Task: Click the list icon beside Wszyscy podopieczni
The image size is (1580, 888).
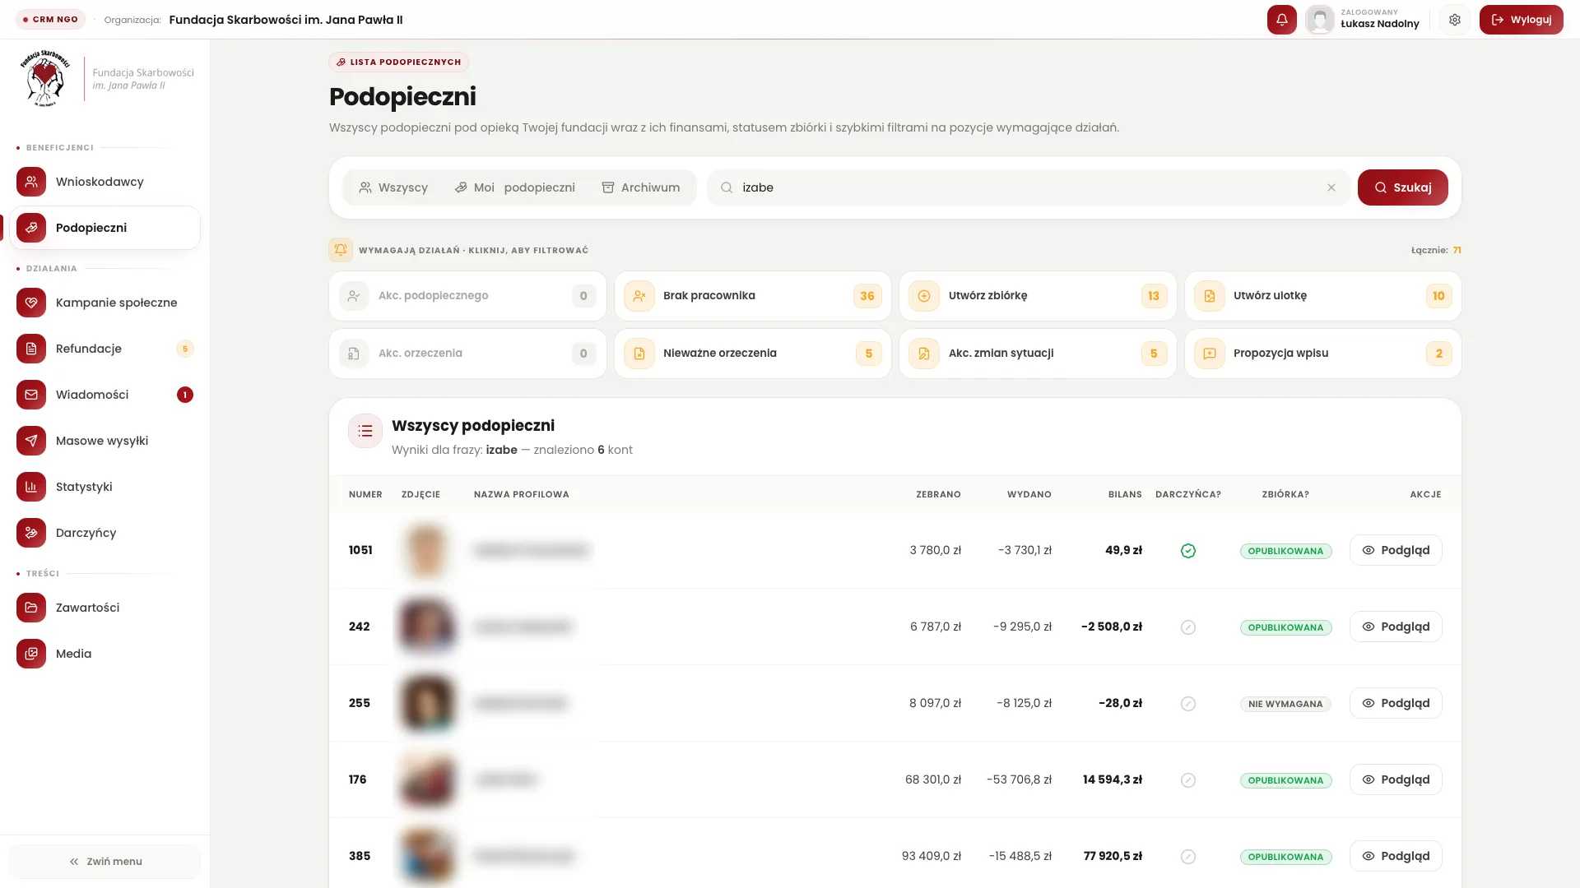Action: [365, 431]
